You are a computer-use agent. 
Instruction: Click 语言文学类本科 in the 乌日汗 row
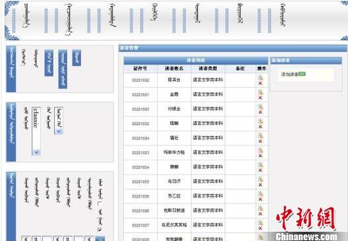(x=208, y=181)
